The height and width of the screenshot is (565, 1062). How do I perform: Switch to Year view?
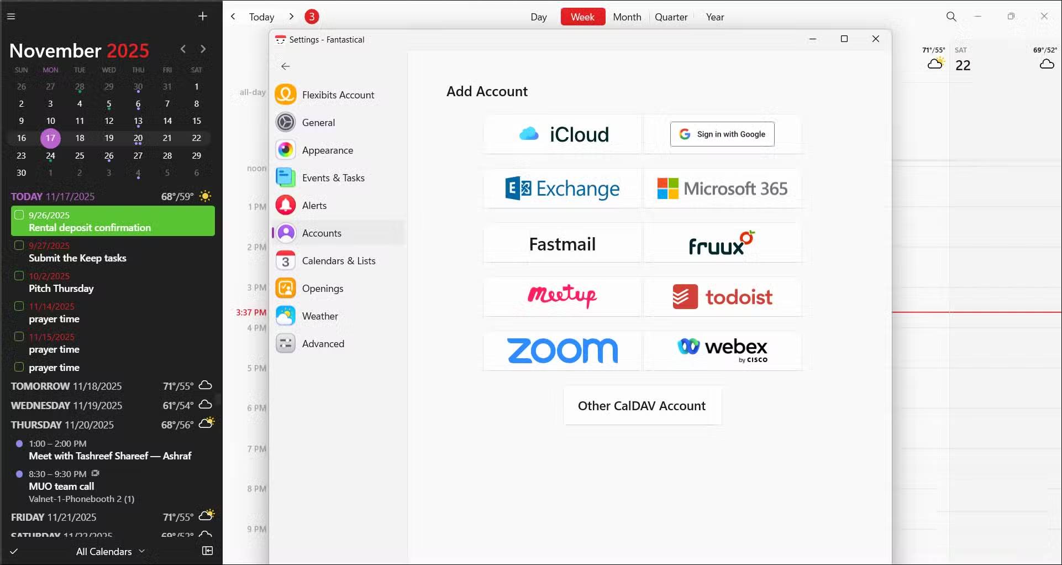(715, 17)
